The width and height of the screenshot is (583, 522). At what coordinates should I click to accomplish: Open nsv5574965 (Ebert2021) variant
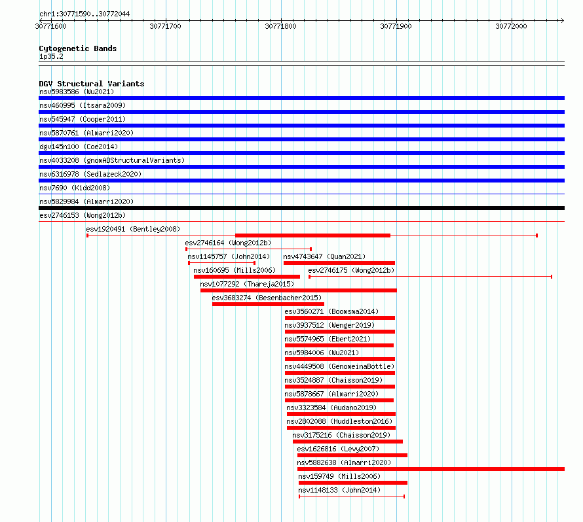tap(328, 339)
